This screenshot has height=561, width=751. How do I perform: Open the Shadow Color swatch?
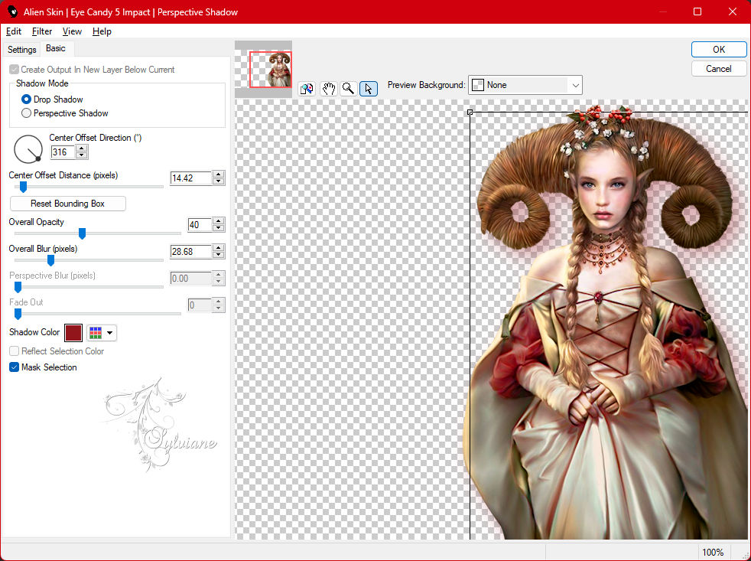pos(73,333)
